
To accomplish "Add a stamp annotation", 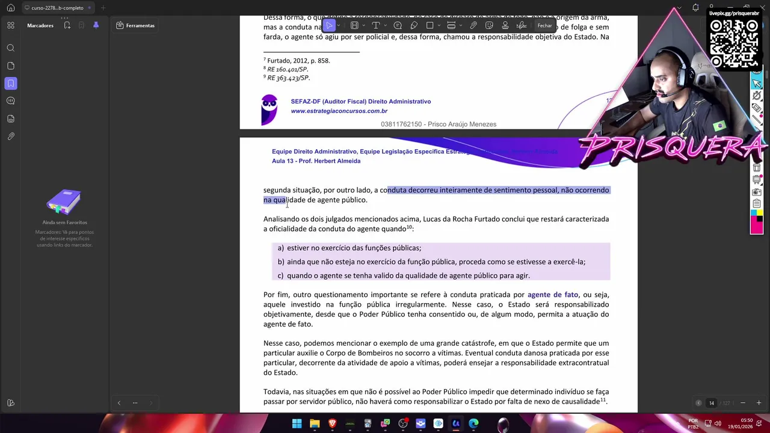I will [505, 25].
